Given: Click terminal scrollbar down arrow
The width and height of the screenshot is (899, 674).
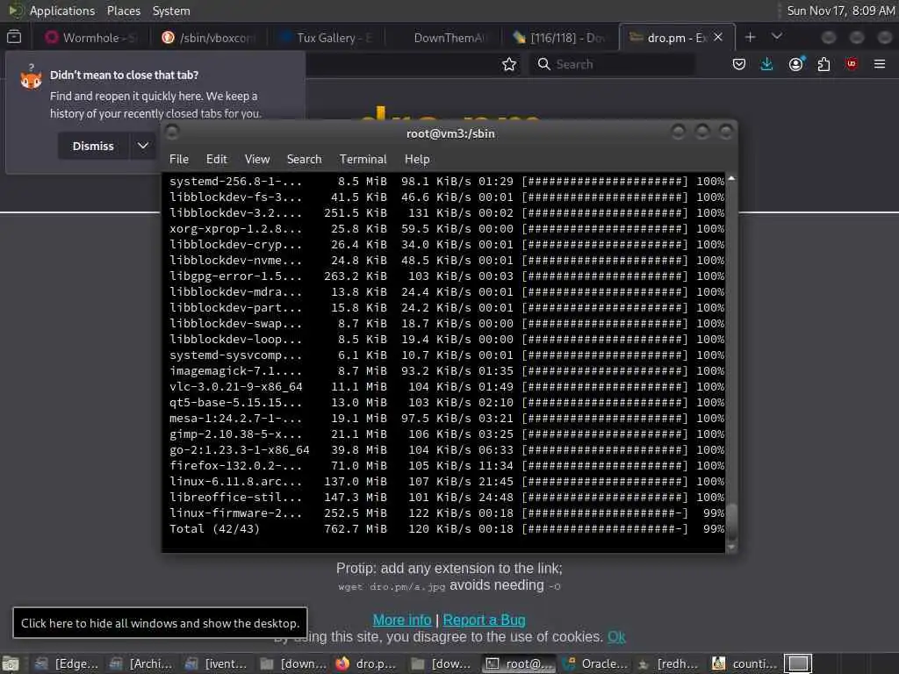Looking at the screenshot, I should [x=731, y=548].
